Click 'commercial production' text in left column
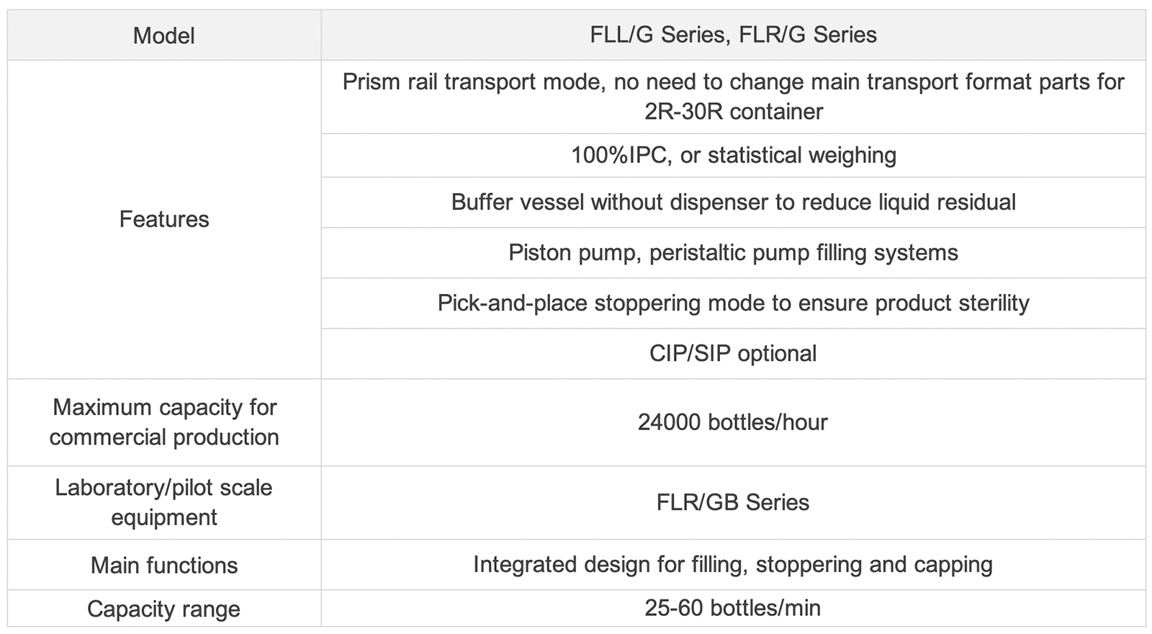Image resolution: width=1152 pixels, height=634 pixels. (x=164, y=437)
